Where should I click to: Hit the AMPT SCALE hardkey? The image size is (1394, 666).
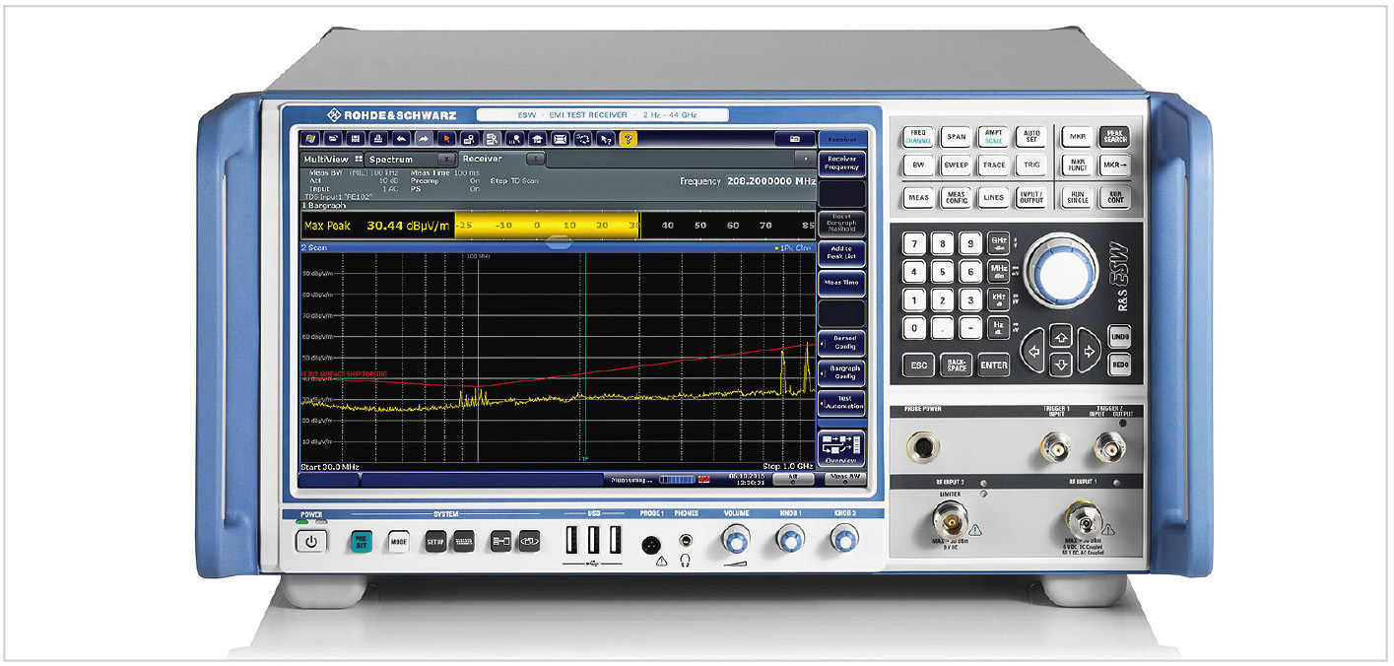(993, 137)
